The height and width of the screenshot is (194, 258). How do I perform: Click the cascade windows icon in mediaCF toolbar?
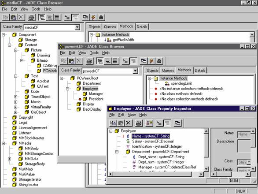coord(85,17)
